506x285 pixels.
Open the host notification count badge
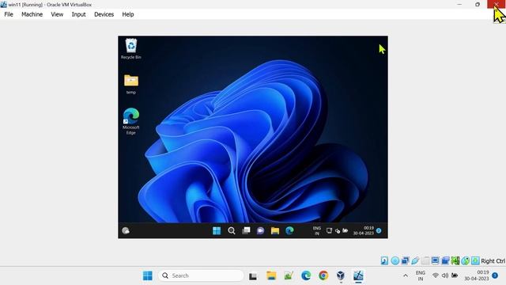(x=495, y=275)
